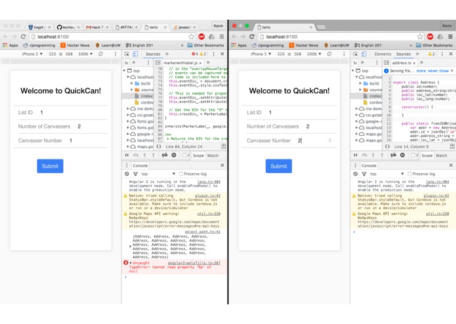Select kevhou GitHub tab in left browser
The width and height of the screenshot is (456, 324).
tap(68, 27)
